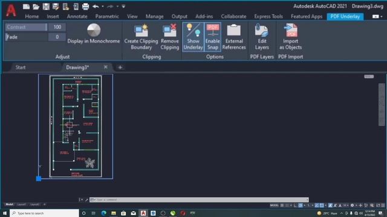
Task: Click the workspace switching gear icon
Action: pyautogui.click(x=352, y=205)
